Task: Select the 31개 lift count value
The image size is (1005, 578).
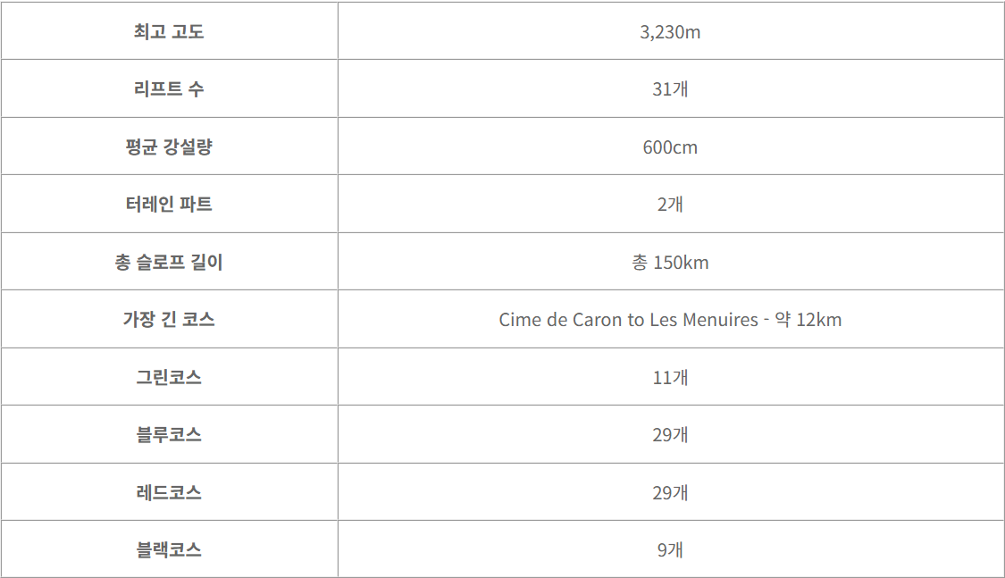Action: click(670, 89)
